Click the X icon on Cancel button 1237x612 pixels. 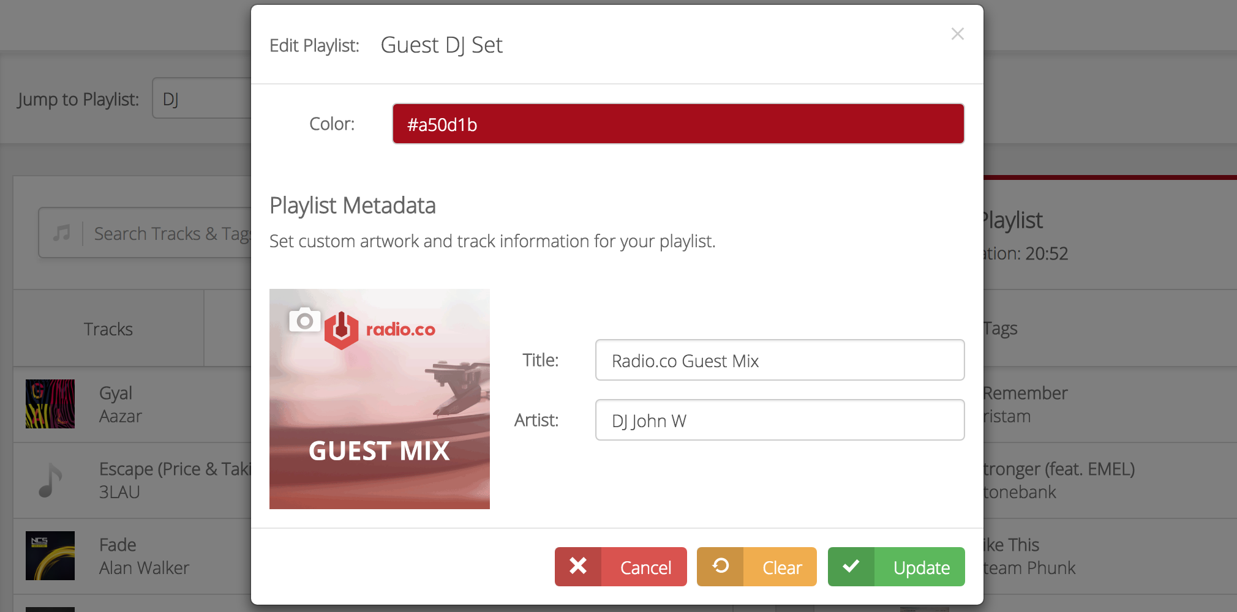click(x=578, y=566)
